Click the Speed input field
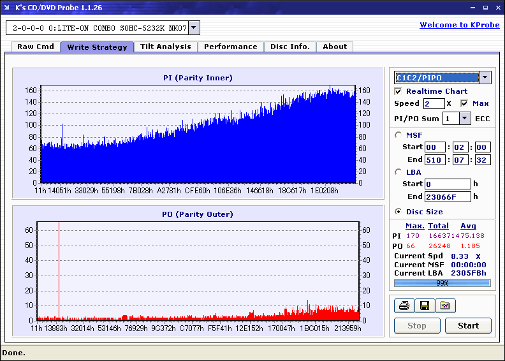 pyautogui.click(x=434, y=104)
